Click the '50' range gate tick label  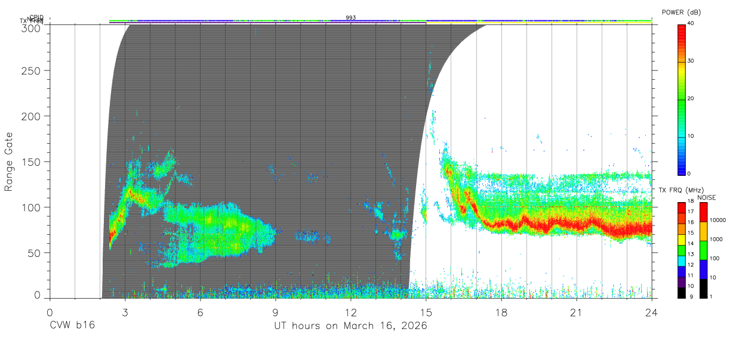(35, 253)
